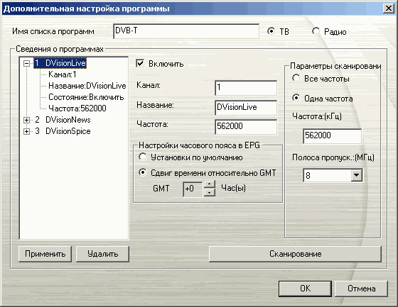
Task: Focus the Имя списка программ field
Action: pyautogui.click(x=186, y=31)
